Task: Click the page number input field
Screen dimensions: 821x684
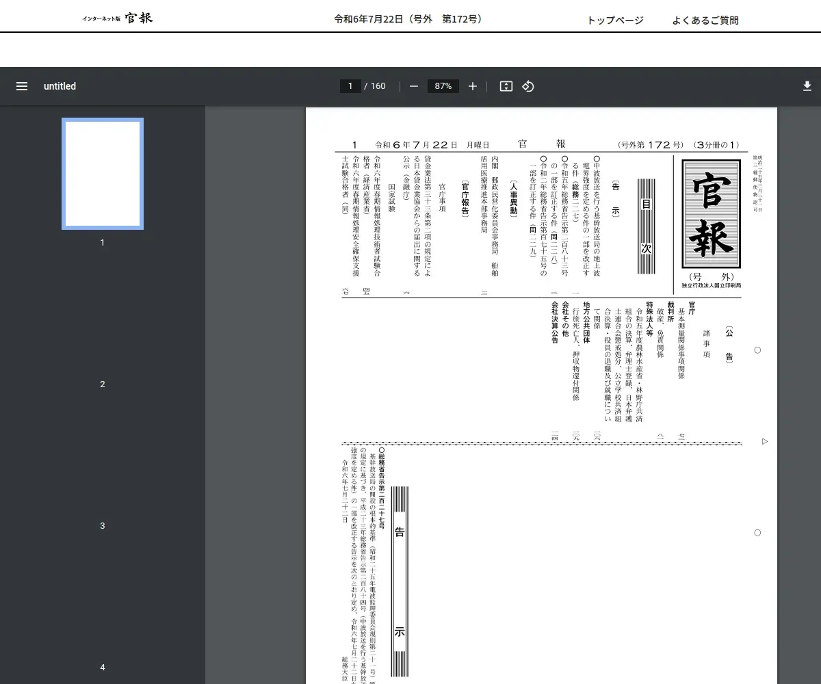Action: click(350, 86)
